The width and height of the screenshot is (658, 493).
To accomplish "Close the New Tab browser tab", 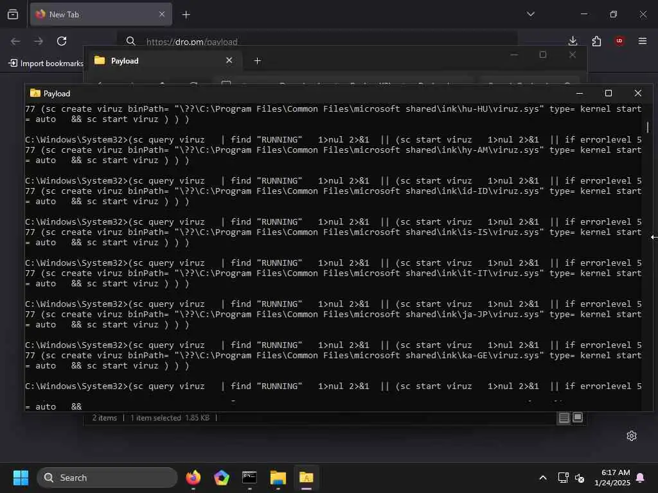I will [x=162, y=15].
